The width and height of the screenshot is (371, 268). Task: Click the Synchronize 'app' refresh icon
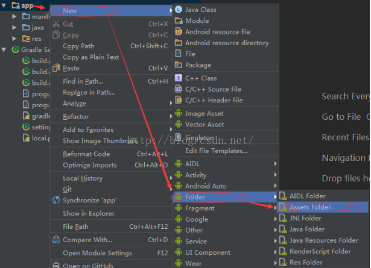point(57,201)
